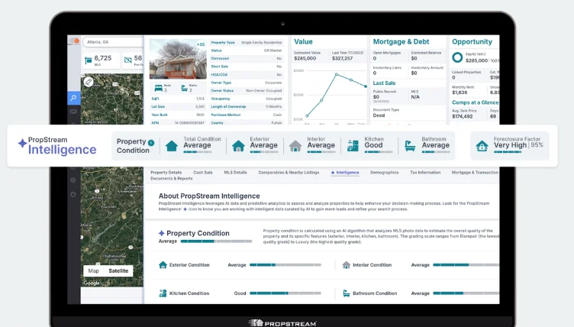Click the sparkle beside Property Condition heading
Viewport: 574px width, 327px height.
pyautogui.click(x=162, y=233)
